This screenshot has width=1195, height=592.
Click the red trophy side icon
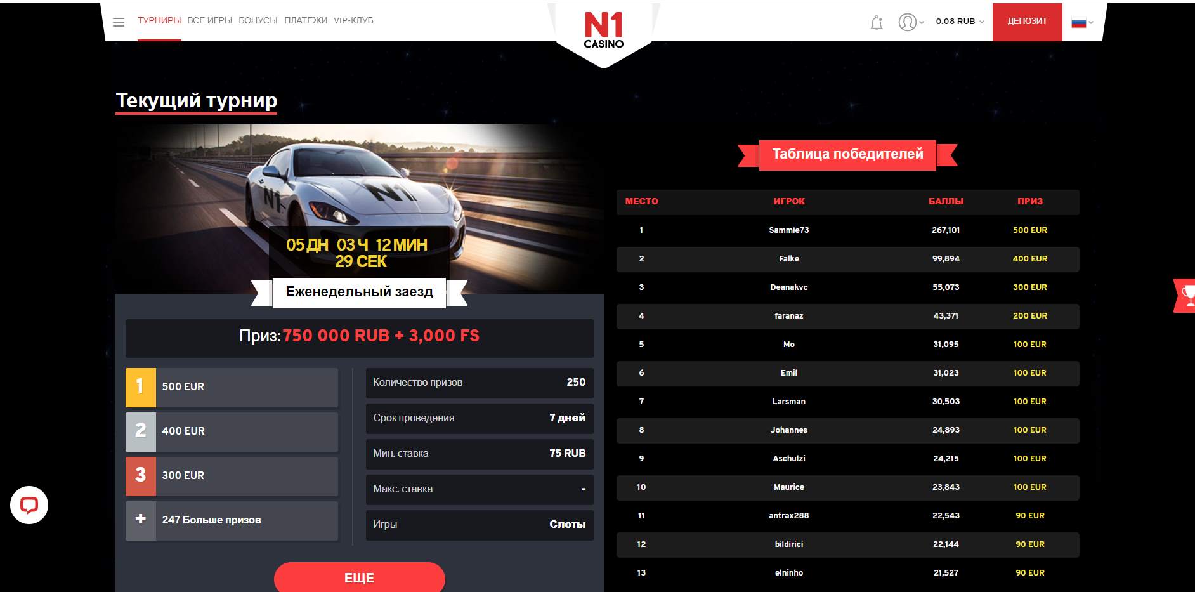point(1185,296)
